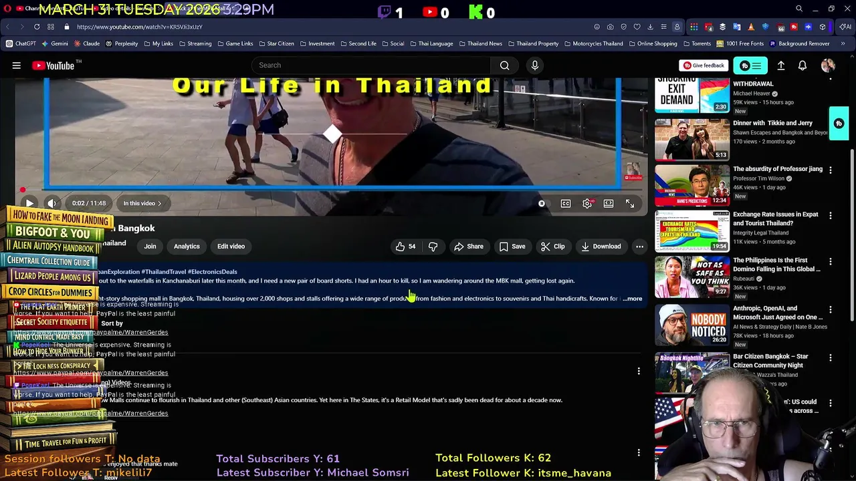856x481 pixels.
Task: Reload the page with refresh icon
Action: [37, 27]
